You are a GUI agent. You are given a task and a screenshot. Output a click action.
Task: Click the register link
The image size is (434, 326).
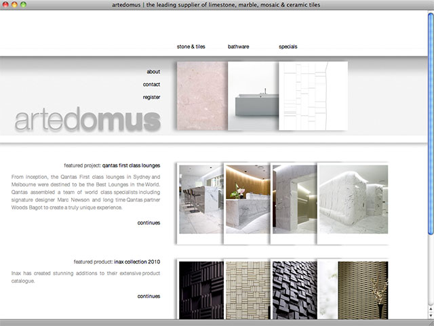tap(151, 97)
